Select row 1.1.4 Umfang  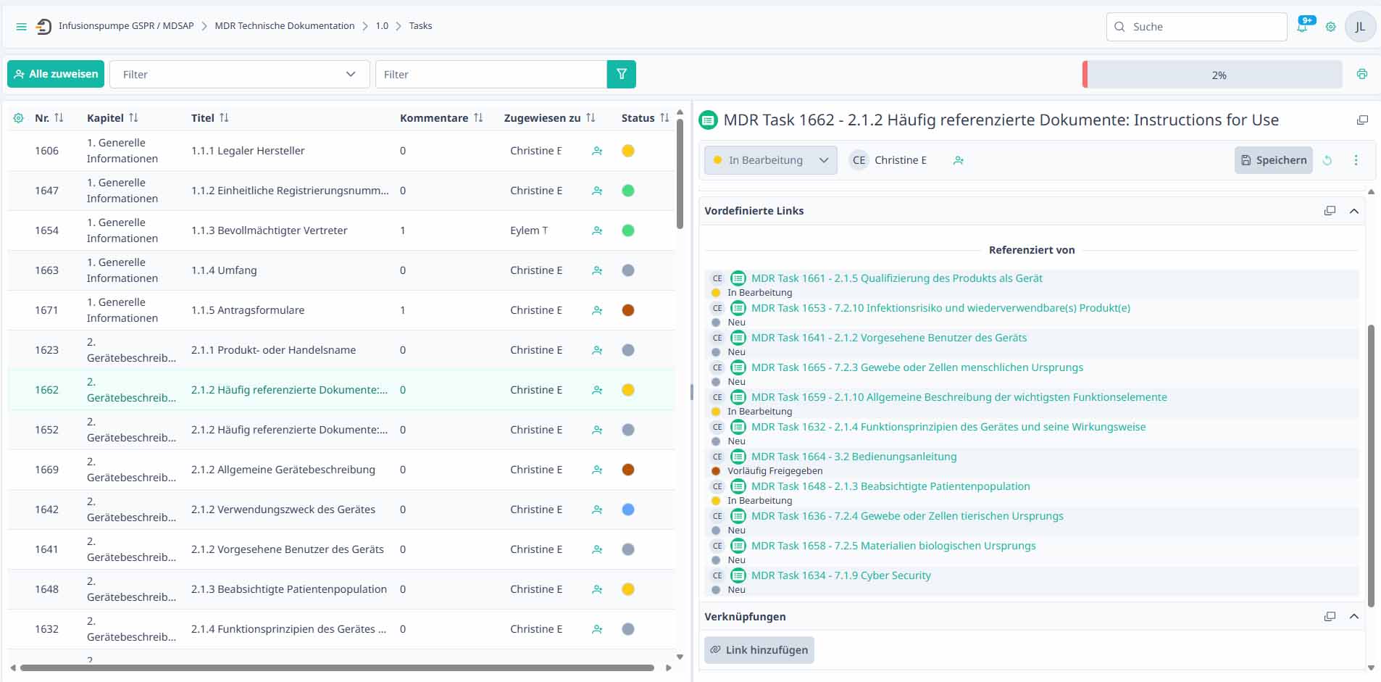point(341,270)
